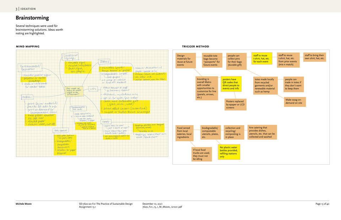Select the "Brainstorming" page heading
This screenshot has height=220, width=341.
click(32, 18)
